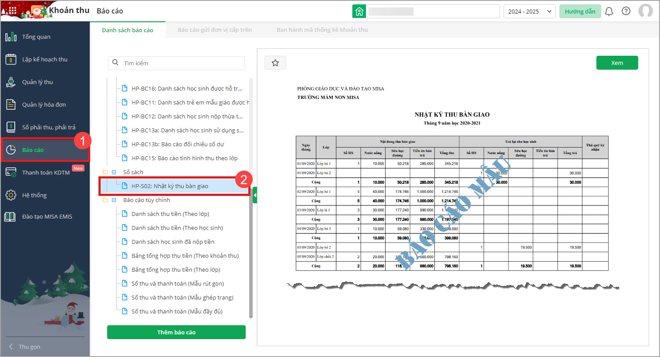Select HP-BC13b: Báo cáo đối chiếu số dư
The height and width of the screenshot is (357, 660).
(x=178, y=144)
